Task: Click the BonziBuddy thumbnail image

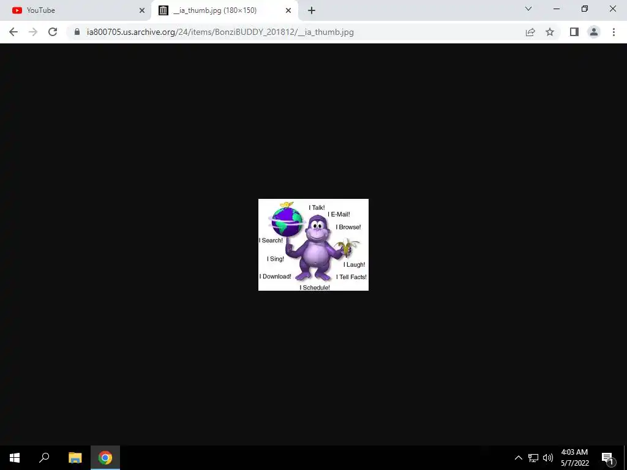Action: point(313,245)
